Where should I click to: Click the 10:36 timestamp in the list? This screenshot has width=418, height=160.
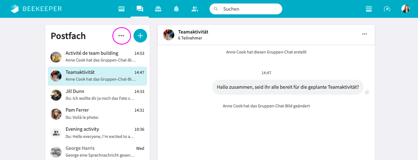(139, 129)
